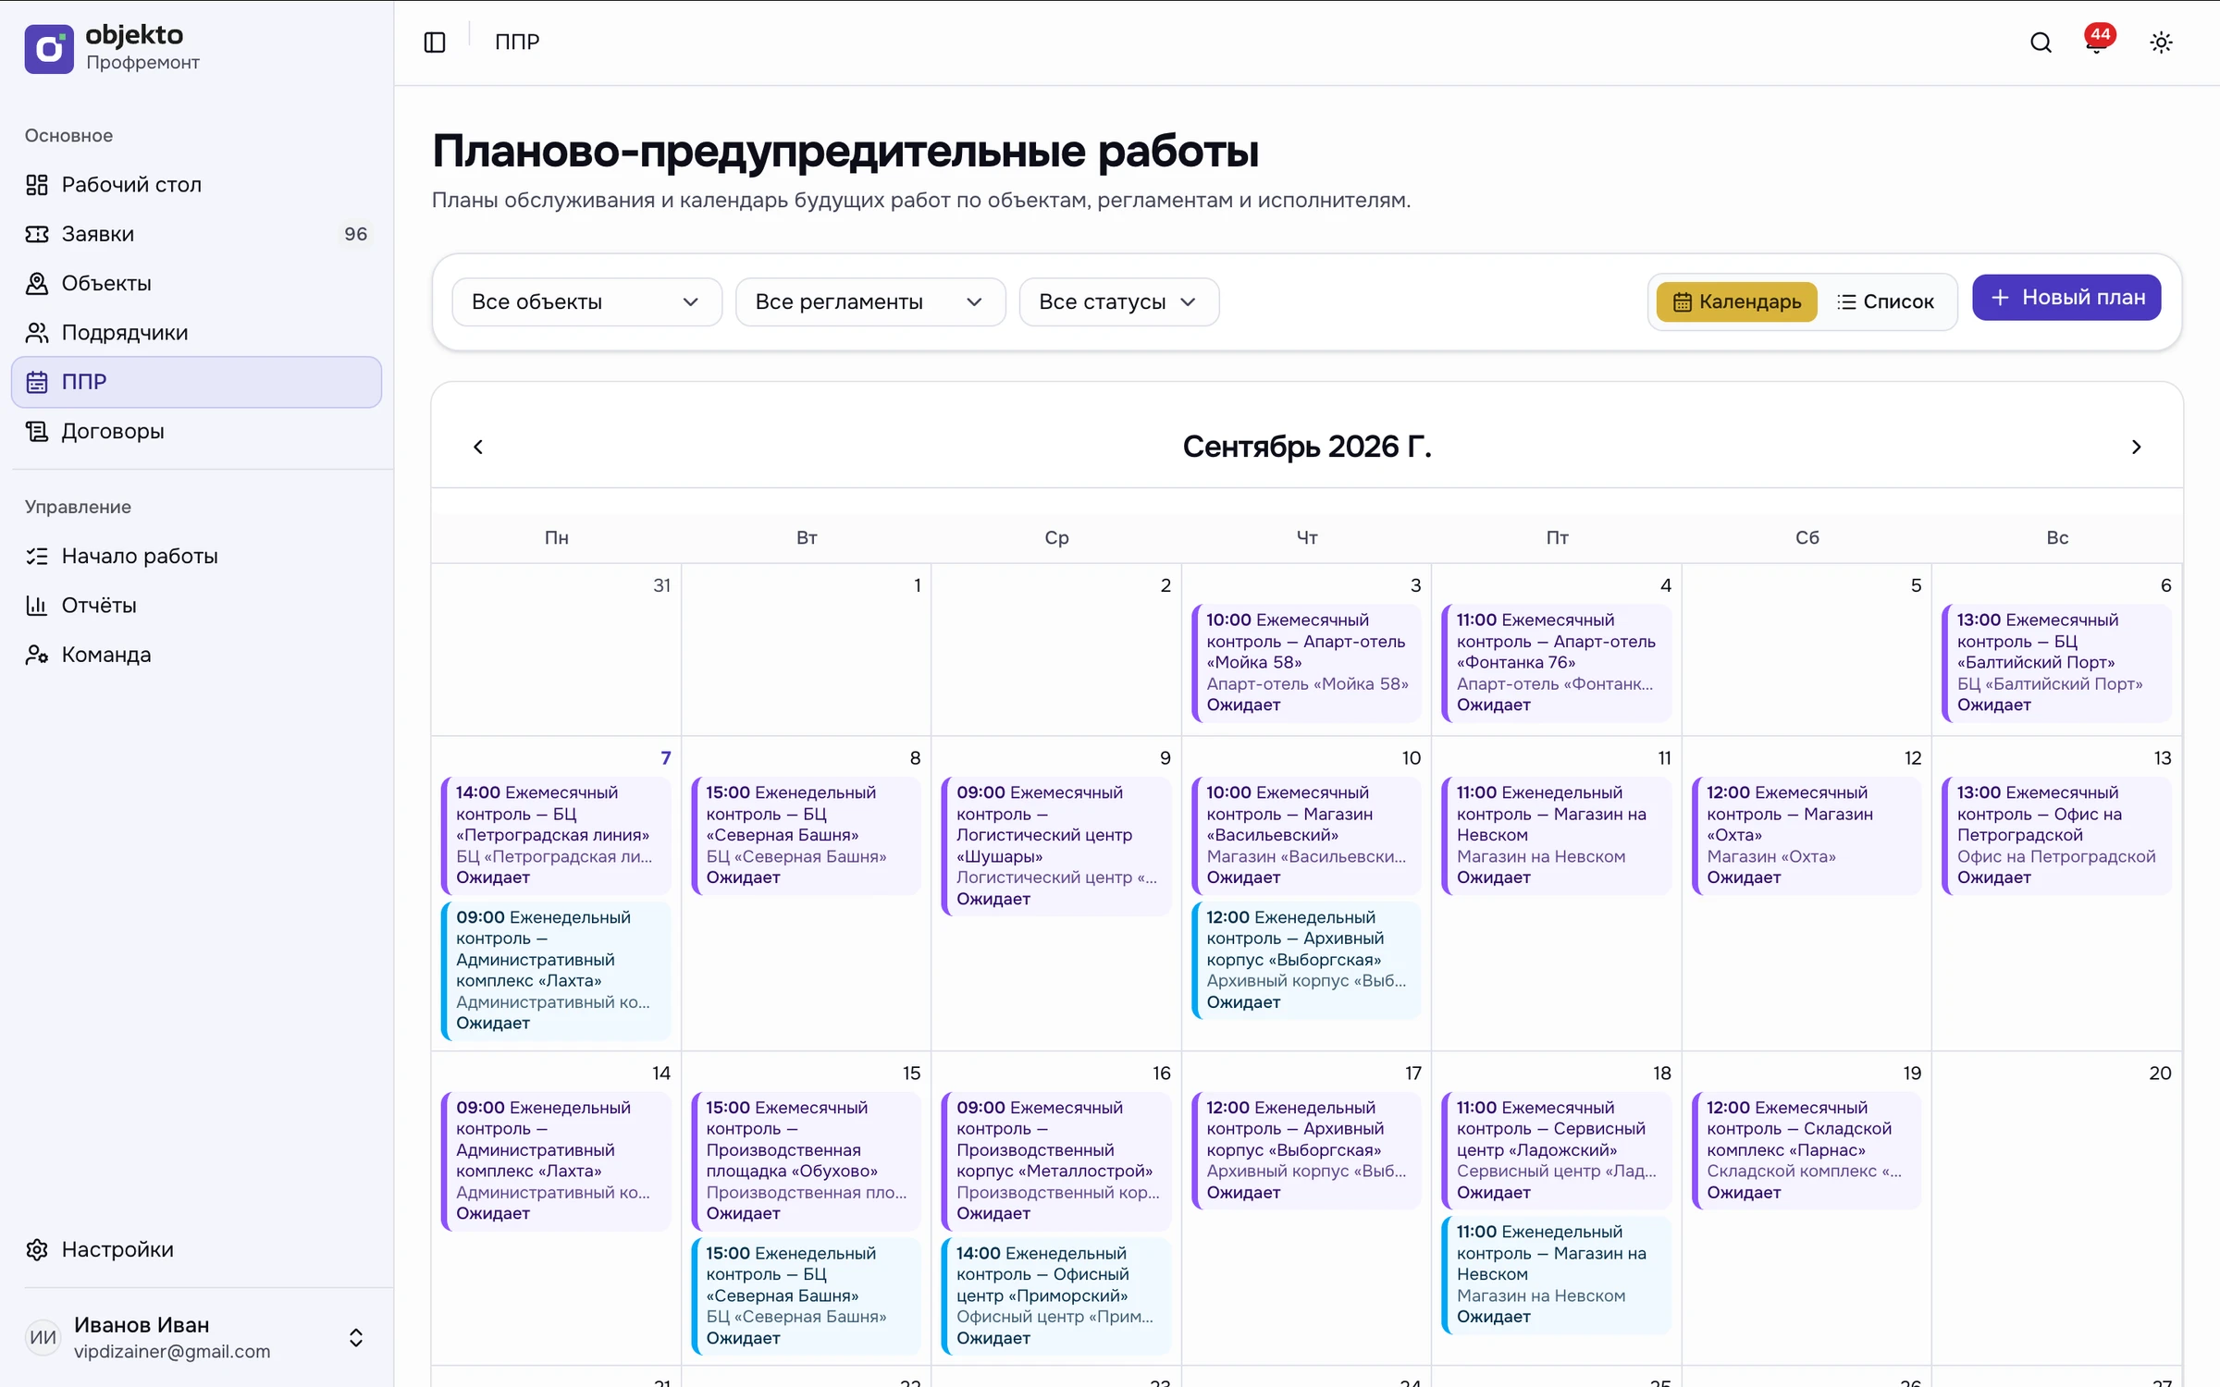This screenshot has width=2220, height=1387.
Task: Open Подрядчики page
Action: pos(196,333)
